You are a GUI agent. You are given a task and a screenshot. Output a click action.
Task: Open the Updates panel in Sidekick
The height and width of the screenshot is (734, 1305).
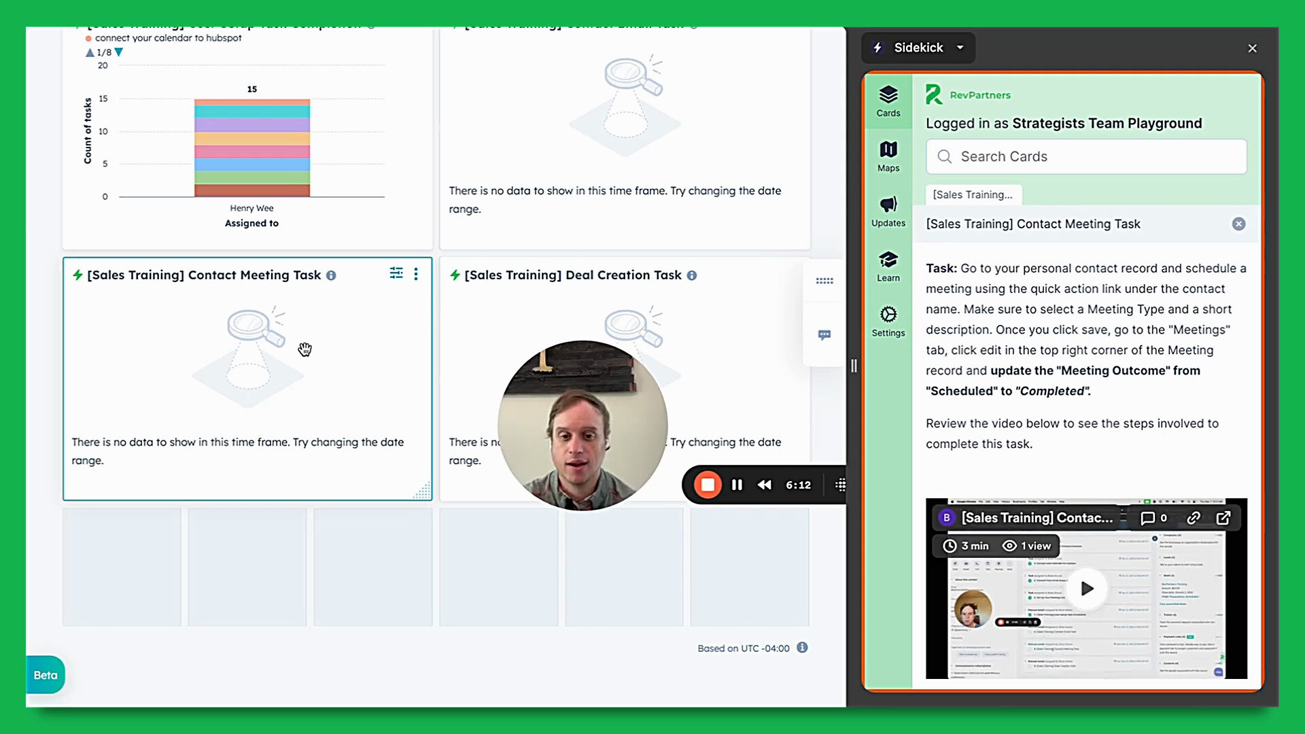point(887,210)
